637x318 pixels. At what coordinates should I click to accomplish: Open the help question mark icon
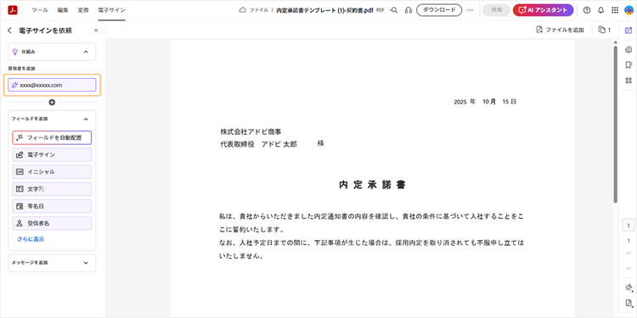587,10
